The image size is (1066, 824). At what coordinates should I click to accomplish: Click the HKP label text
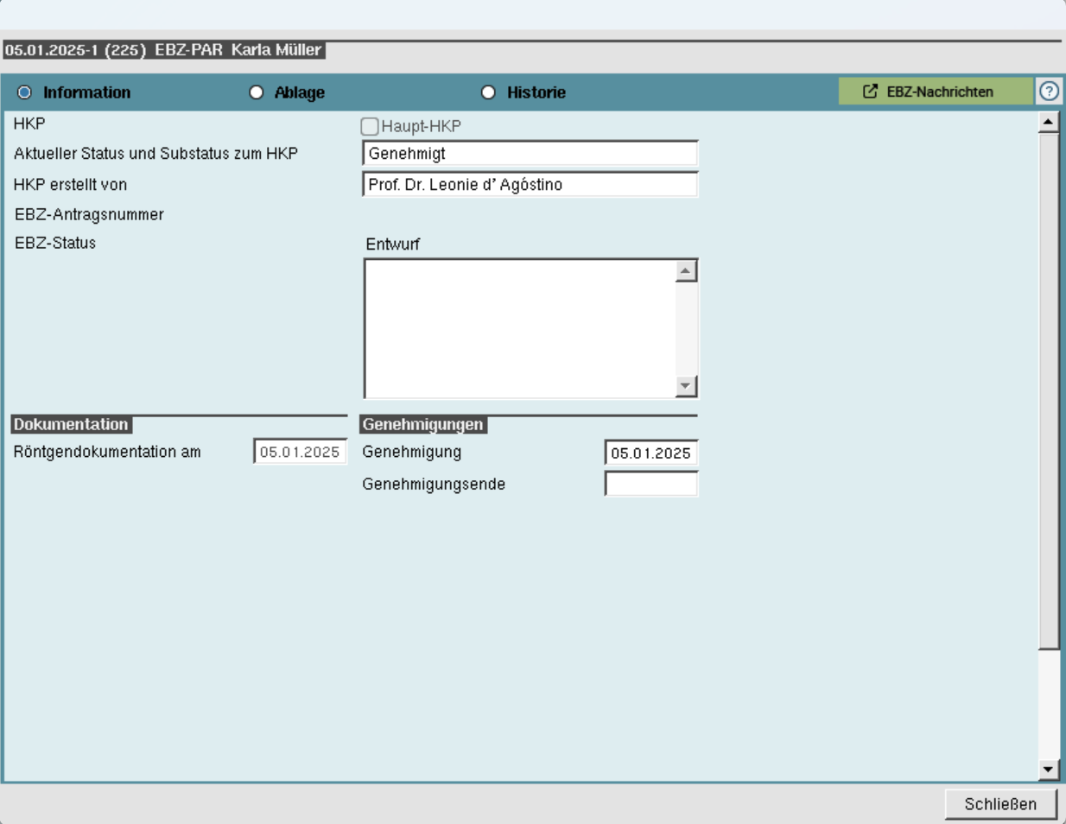[29, 124]
